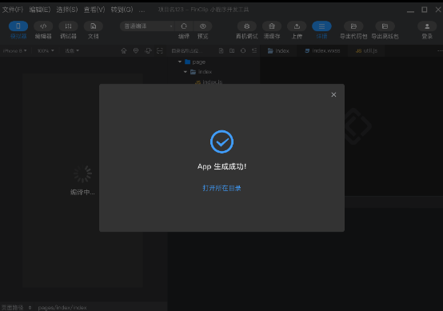Click the 预览 eye preview icon
The height and width of the screenshot is (311, 443).
[x=203, y=26]
